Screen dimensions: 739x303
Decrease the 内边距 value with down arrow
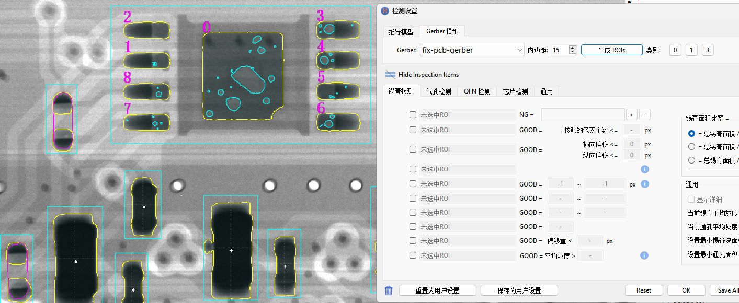pos(573,53)
